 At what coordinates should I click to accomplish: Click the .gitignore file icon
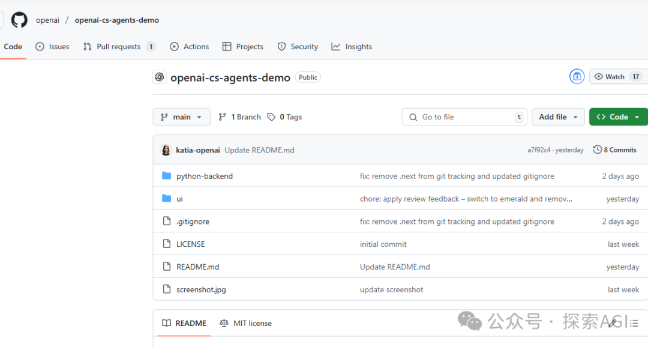click(x=167, y=221)
